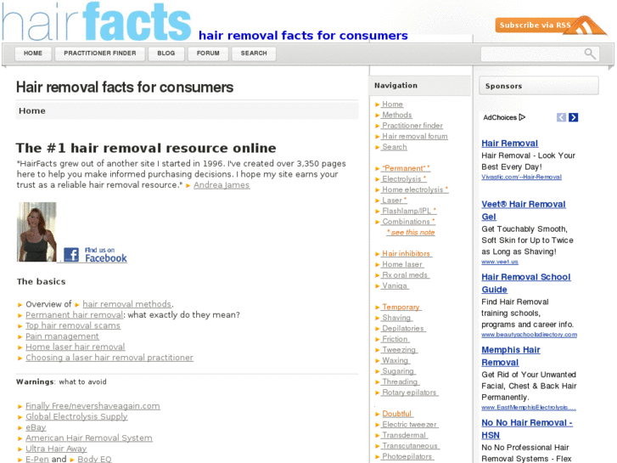Open American Hair Removal System link
Viewport: 617px width, 463px height.
click(x=89, y=438)
